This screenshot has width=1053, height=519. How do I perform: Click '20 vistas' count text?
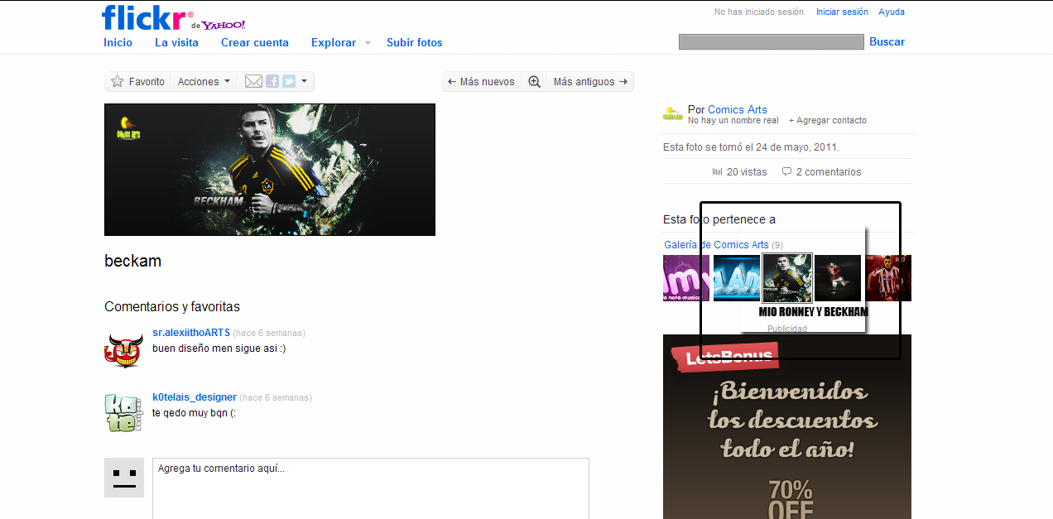tap(747, 172)
